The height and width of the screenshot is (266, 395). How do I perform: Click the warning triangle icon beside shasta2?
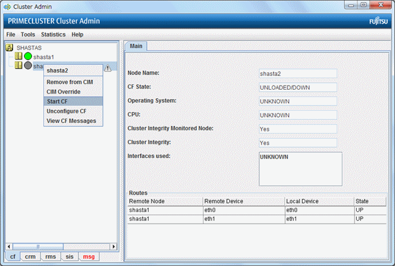pos(107,67)
